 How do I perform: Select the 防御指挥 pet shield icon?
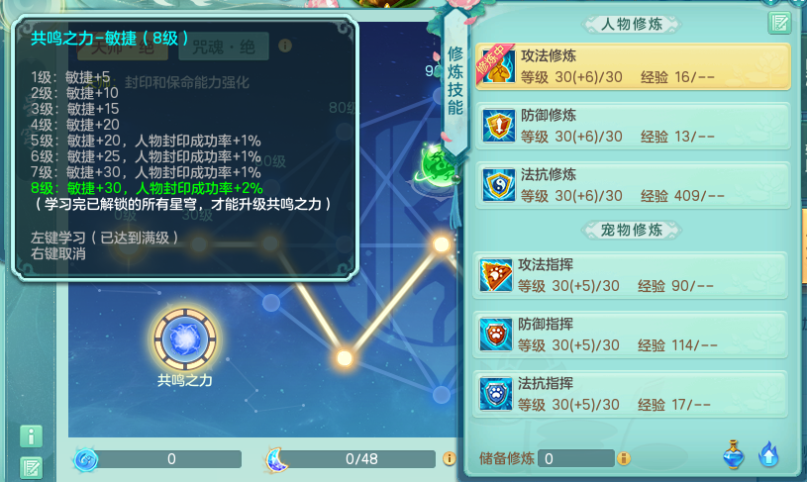tap(496, 335)
